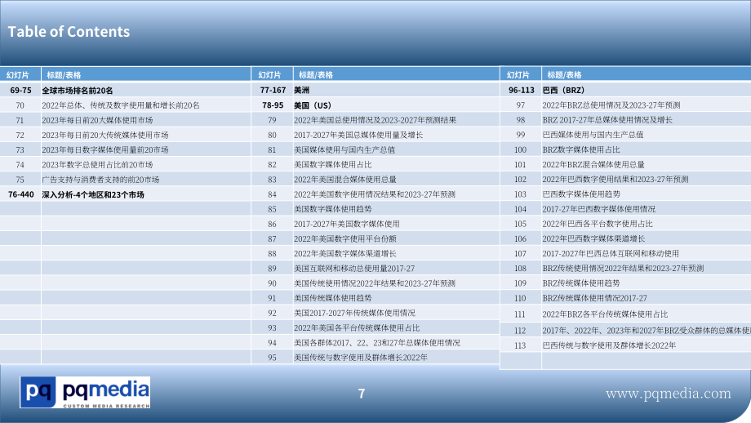Click slide number 113
The image size is (751, 423).
point(520,345)
